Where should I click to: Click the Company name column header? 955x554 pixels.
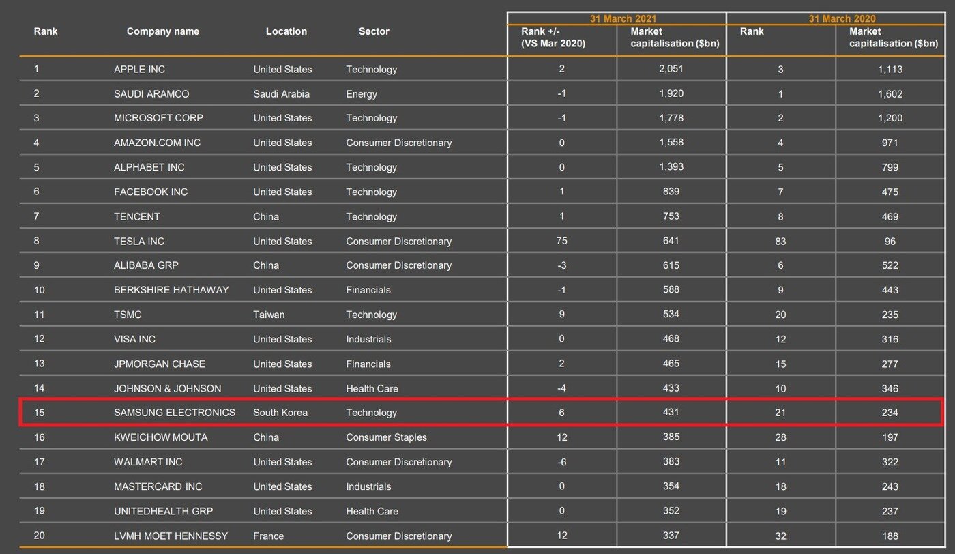(162, 31)
